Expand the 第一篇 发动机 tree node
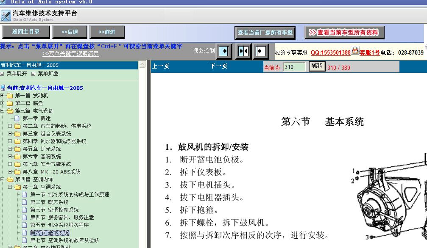427x248 pixels. click(x=3, y=96)
